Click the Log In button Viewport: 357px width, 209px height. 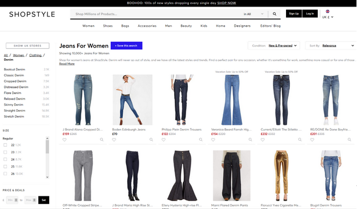pos(310,14)
